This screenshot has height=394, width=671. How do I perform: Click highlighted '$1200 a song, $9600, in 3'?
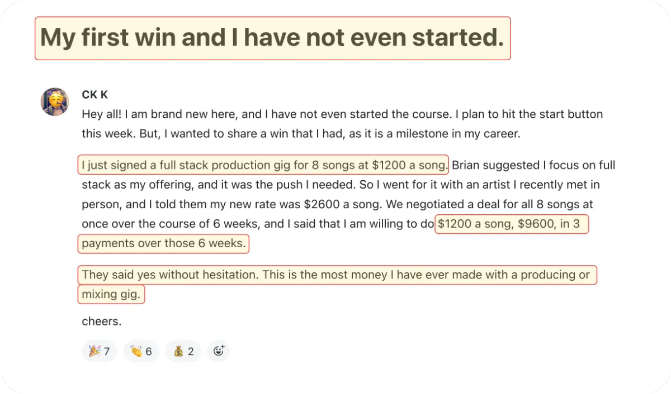pyautogui.click(x=512, y=224)
